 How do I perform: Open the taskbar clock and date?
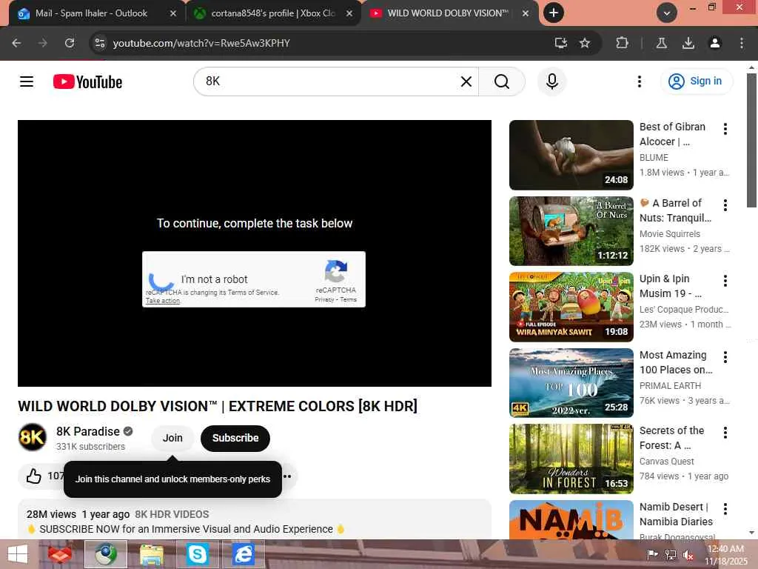click(x=726, y=555)
